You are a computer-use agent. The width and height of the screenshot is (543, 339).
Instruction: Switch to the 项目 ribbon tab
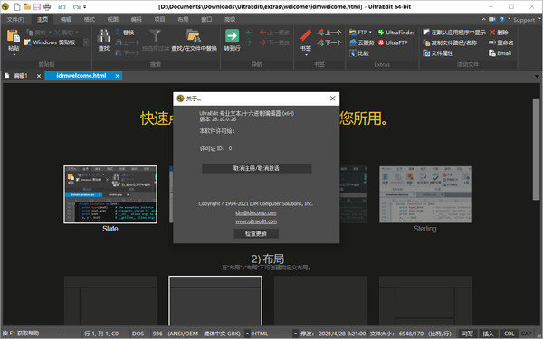(159, 19)
